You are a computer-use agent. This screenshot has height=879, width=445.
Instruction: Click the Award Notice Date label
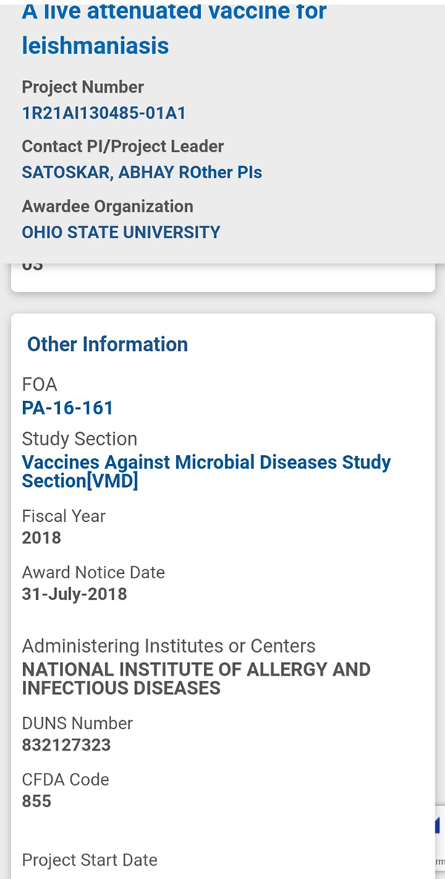(93, 572)
